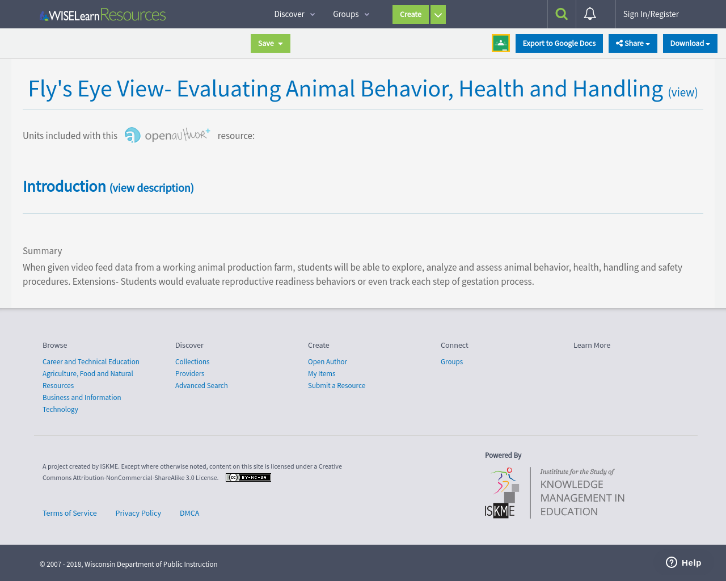
Task: Open the Share dropdown
Action: pyautogui.click(x=632, y=43)
